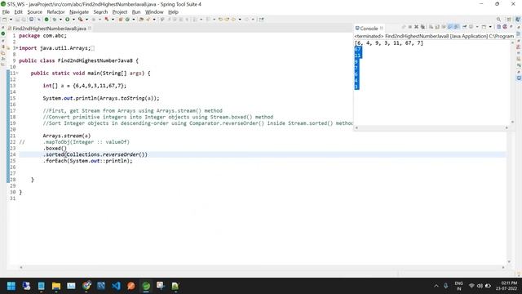Click the green Boot Dashboard relaunch icon
This screenshot has height=294, width=522.
coord(46,20)
